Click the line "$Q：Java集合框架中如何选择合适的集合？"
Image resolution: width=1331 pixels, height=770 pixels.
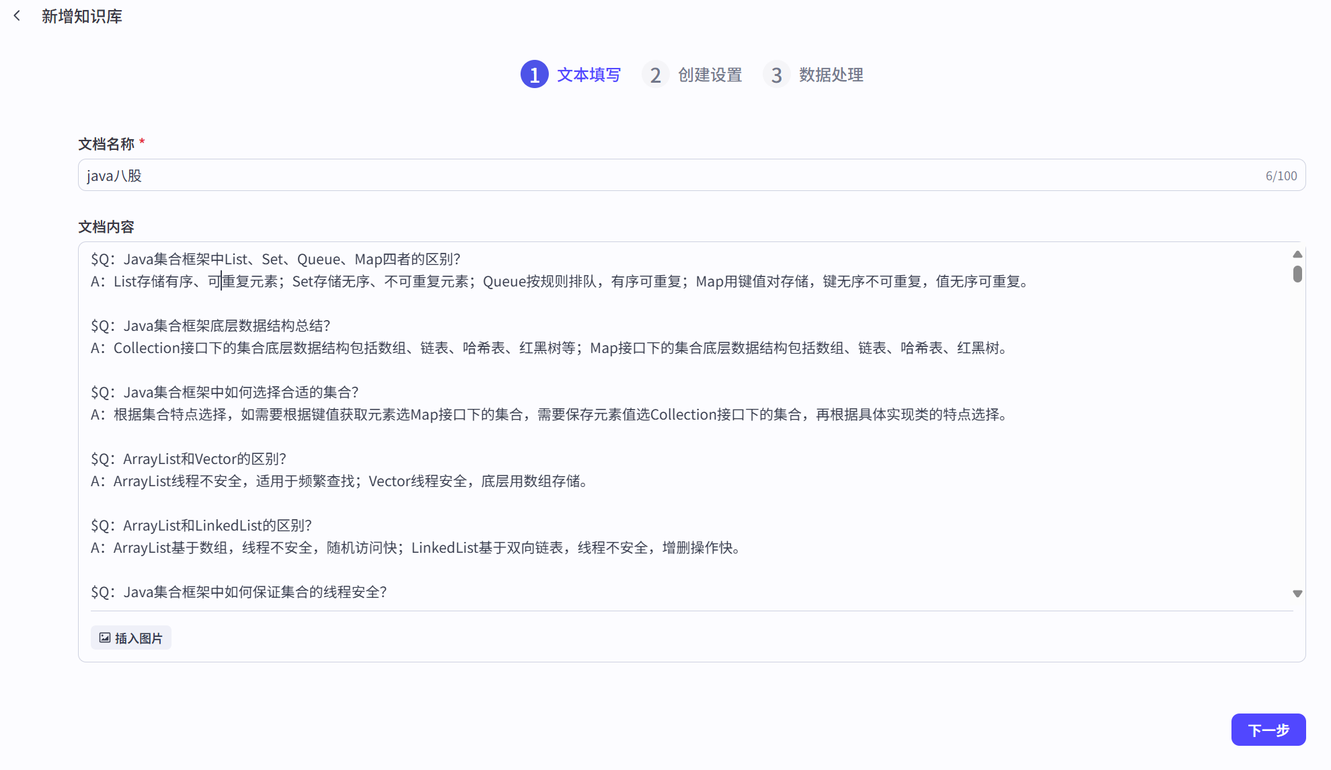coord(225,392)
